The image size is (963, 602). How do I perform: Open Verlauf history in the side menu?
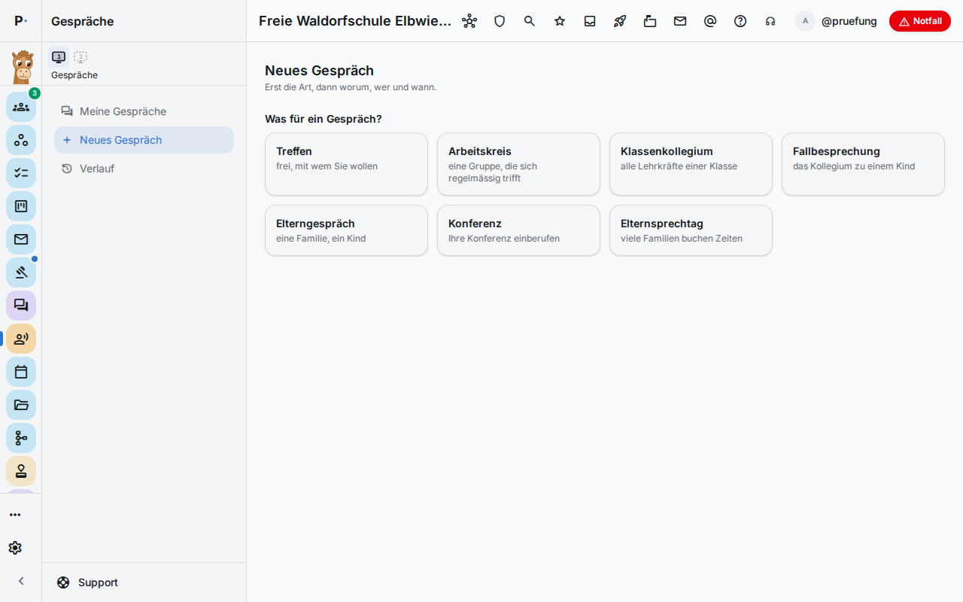pos(144,169)
